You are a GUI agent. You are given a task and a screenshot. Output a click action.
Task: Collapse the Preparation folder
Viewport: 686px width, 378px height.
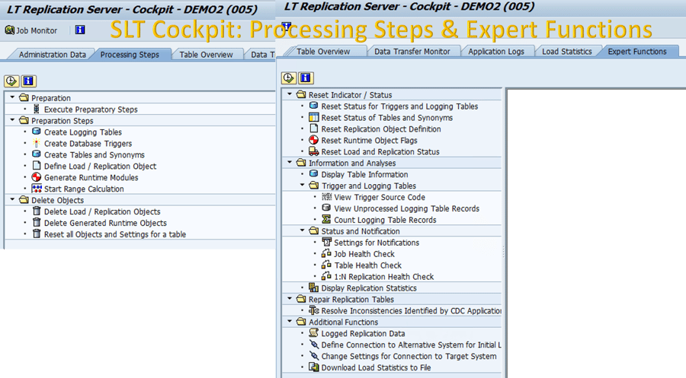point(13,97)
